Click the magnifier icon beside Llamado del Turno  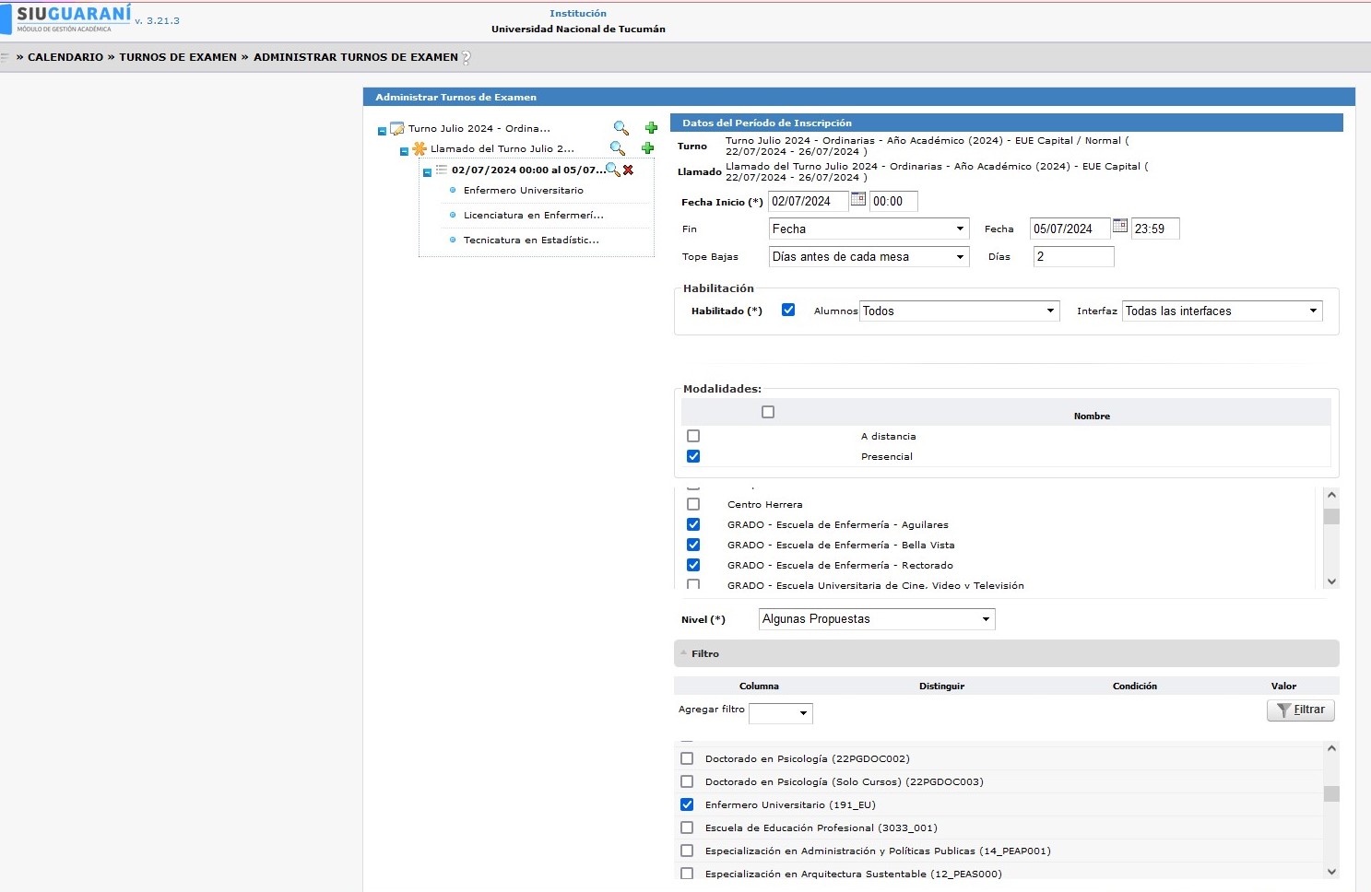(617, 148)
